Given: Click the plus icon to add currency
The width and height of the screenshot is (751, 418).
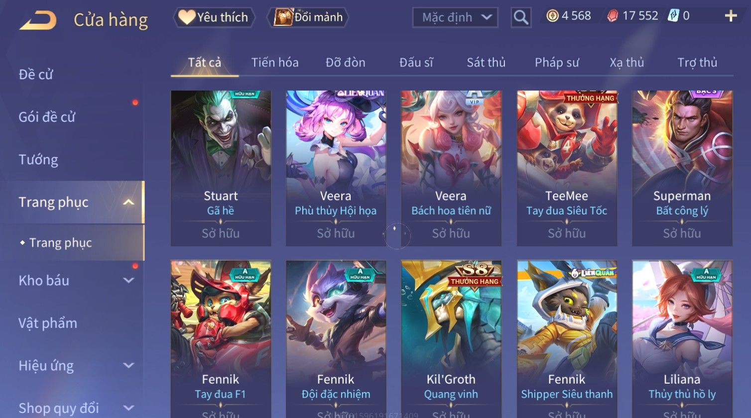Looking at the screenshot, I should (x=731, y=16).
